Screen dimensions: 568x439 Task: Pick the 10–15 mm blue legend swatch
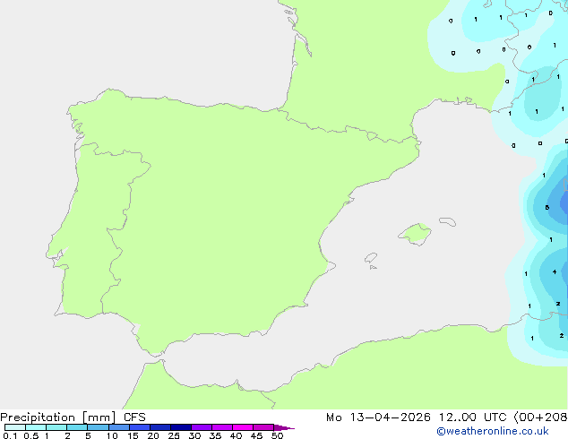[x=118, y=427]
